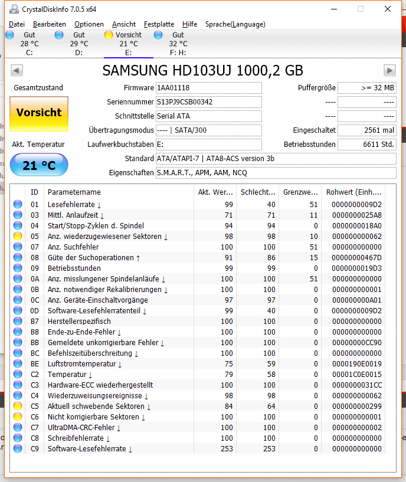Click blue icon for Anz. notwendiger Rekalibrierungen

pyautogui.click(x=18, y=289)
